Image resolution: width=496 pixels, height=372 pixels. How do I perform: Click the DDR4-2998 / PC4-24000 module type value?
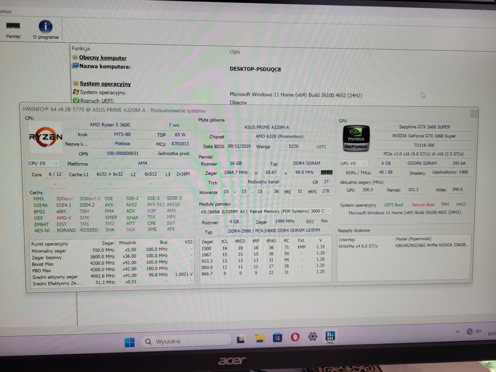tap(274, 231)
